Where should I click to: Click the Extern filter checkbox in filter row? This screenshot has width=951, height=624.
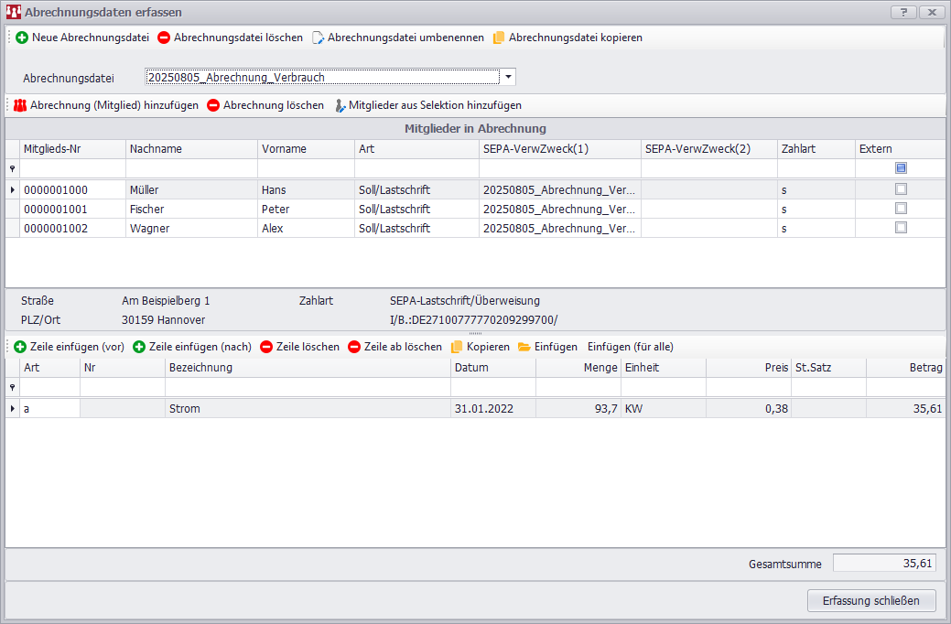point(901,168)
